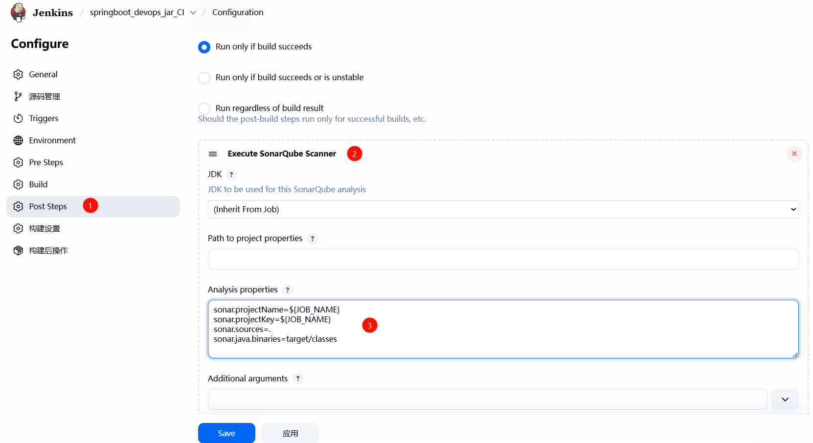Choose Run regardless of build result
Image resolution: width=813 pixels, height=443 pixels.
point(204,109)
